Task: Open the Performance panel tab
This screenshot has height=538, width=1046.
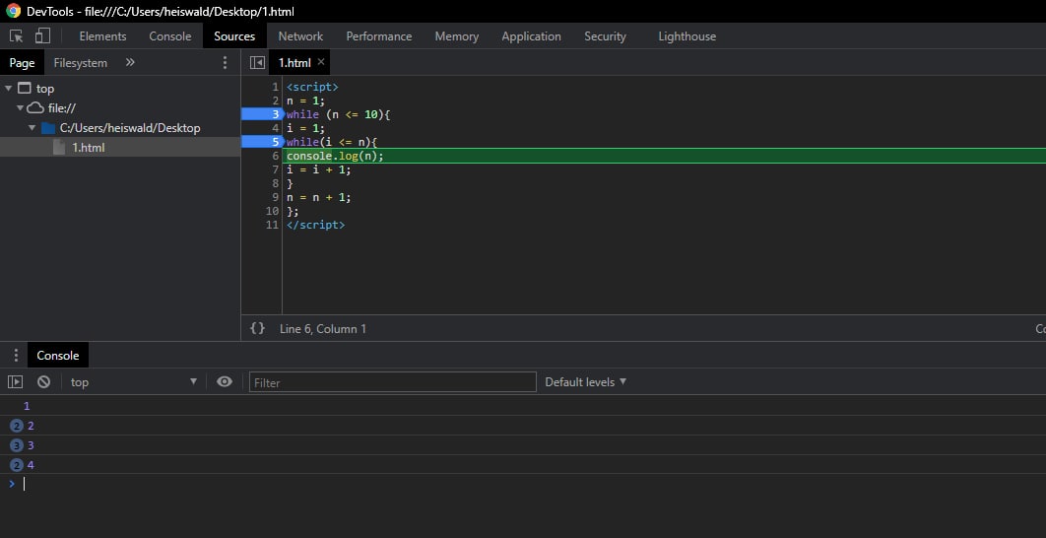Action: (x=379, y=36)
